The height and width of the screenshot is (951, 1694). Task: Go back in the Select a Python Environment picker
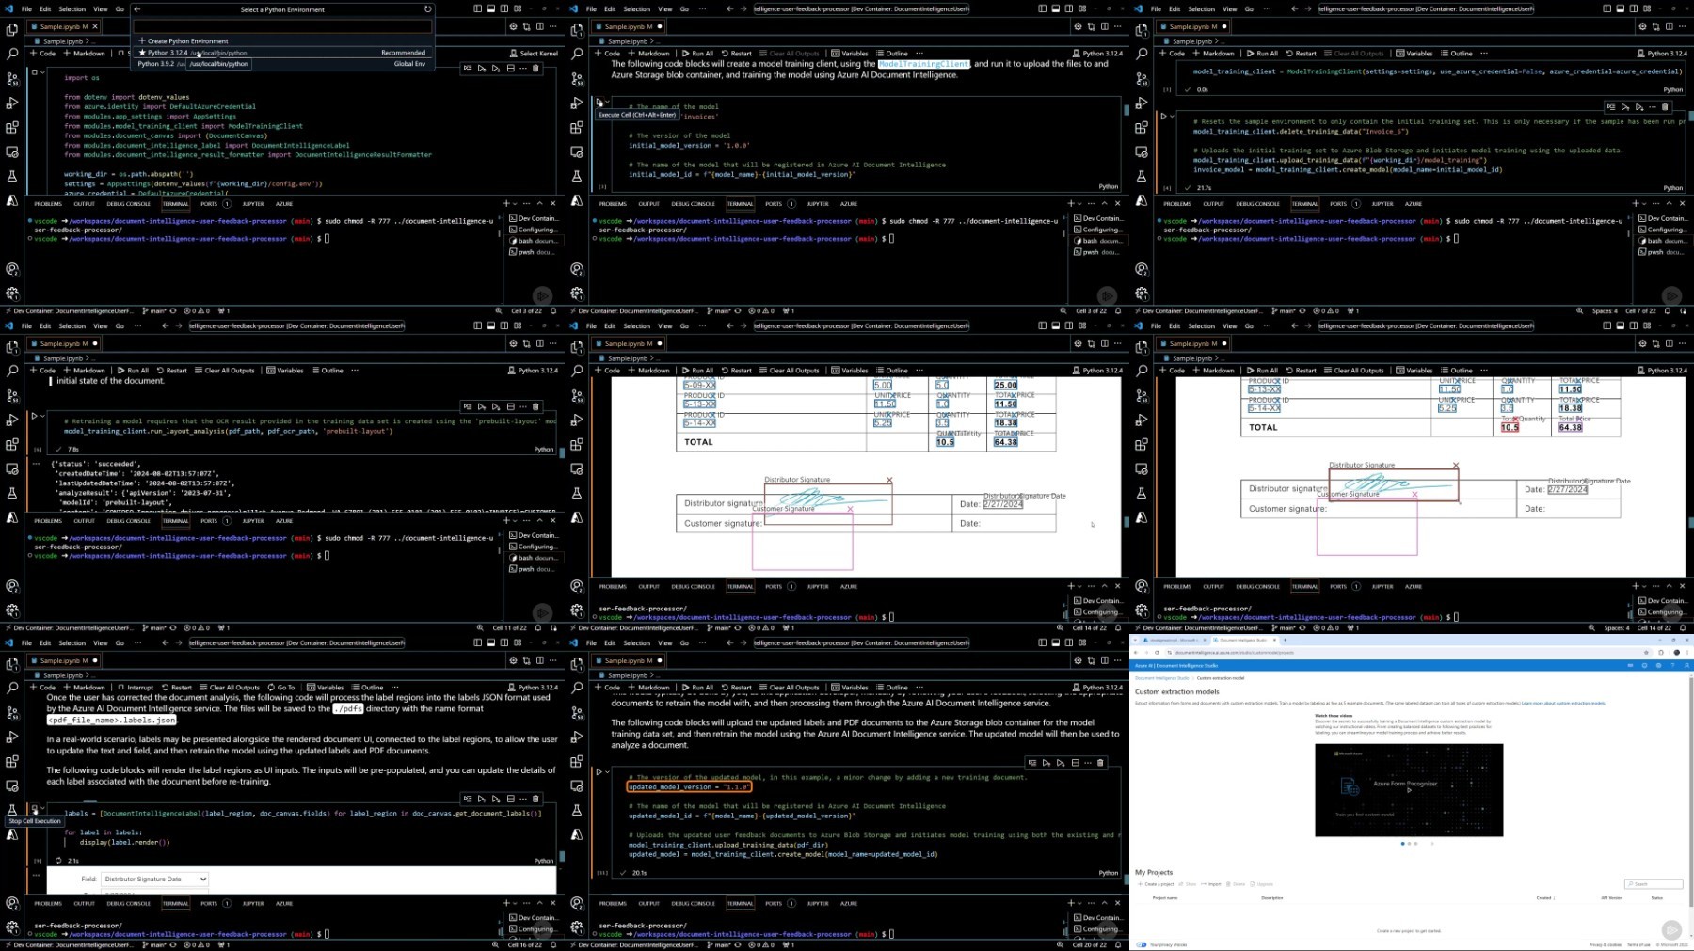(x=137, y=9)
